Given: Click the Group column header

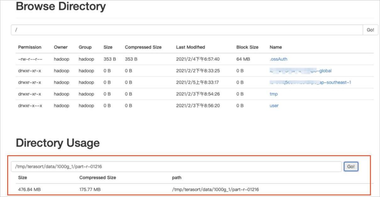Looking at the screenshot, I should [85, 47].
